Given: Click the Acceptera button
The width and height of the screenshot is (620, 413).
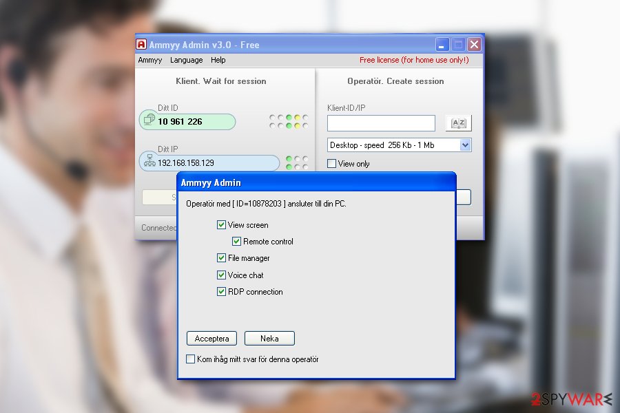Looking at the screenshot, I should click(x=211, y=338).
